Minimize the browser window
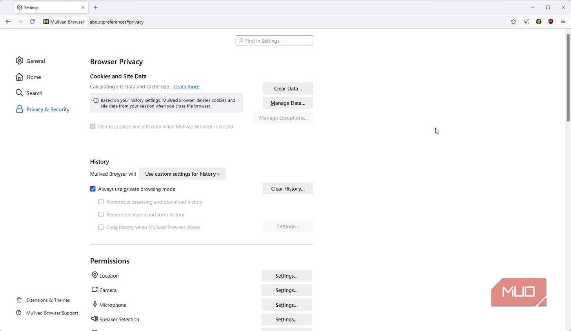The image size is (571, 331). point(532,7)
